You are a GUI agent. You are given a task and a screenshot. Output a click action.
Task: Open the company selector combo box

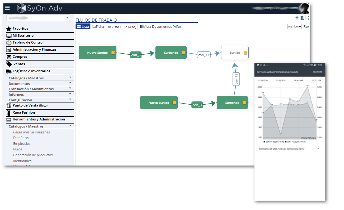(x=38, y=18)
